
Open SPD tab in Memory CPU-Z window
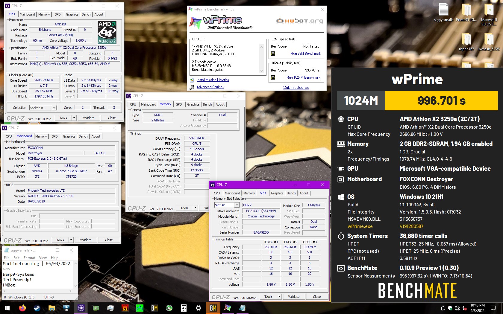179,104
